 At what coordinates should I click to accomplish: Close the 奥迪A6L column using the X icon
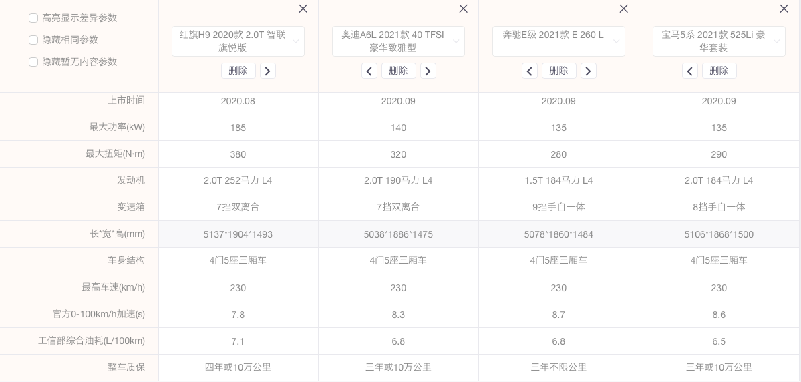point(463,9)
